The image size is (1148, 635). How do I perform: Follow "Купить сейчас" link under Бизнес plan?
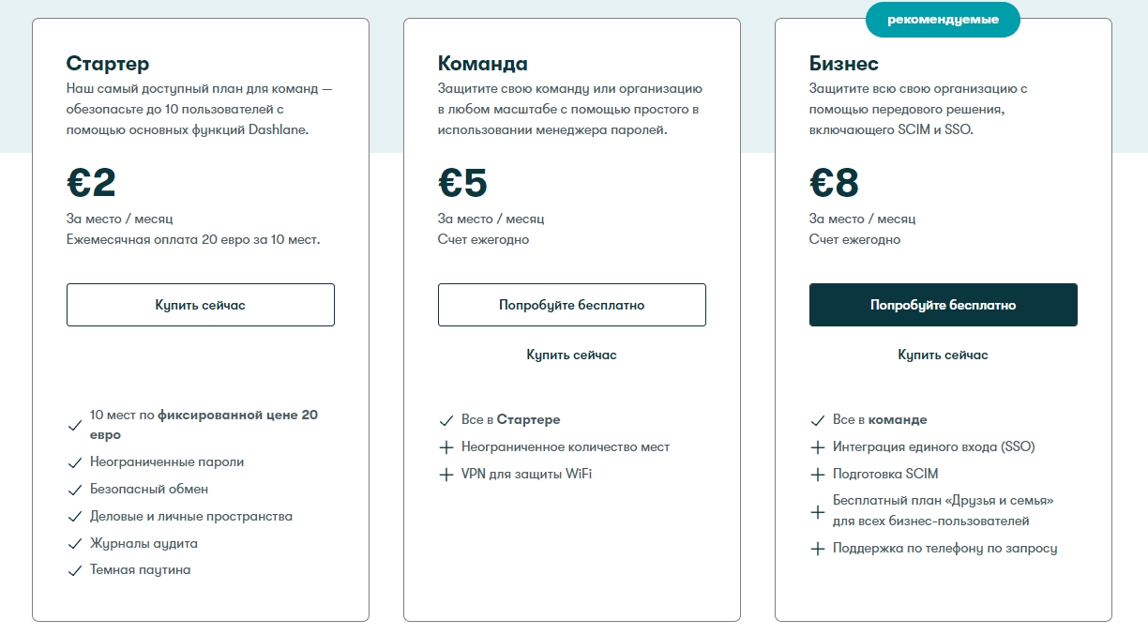coord(943,355)
